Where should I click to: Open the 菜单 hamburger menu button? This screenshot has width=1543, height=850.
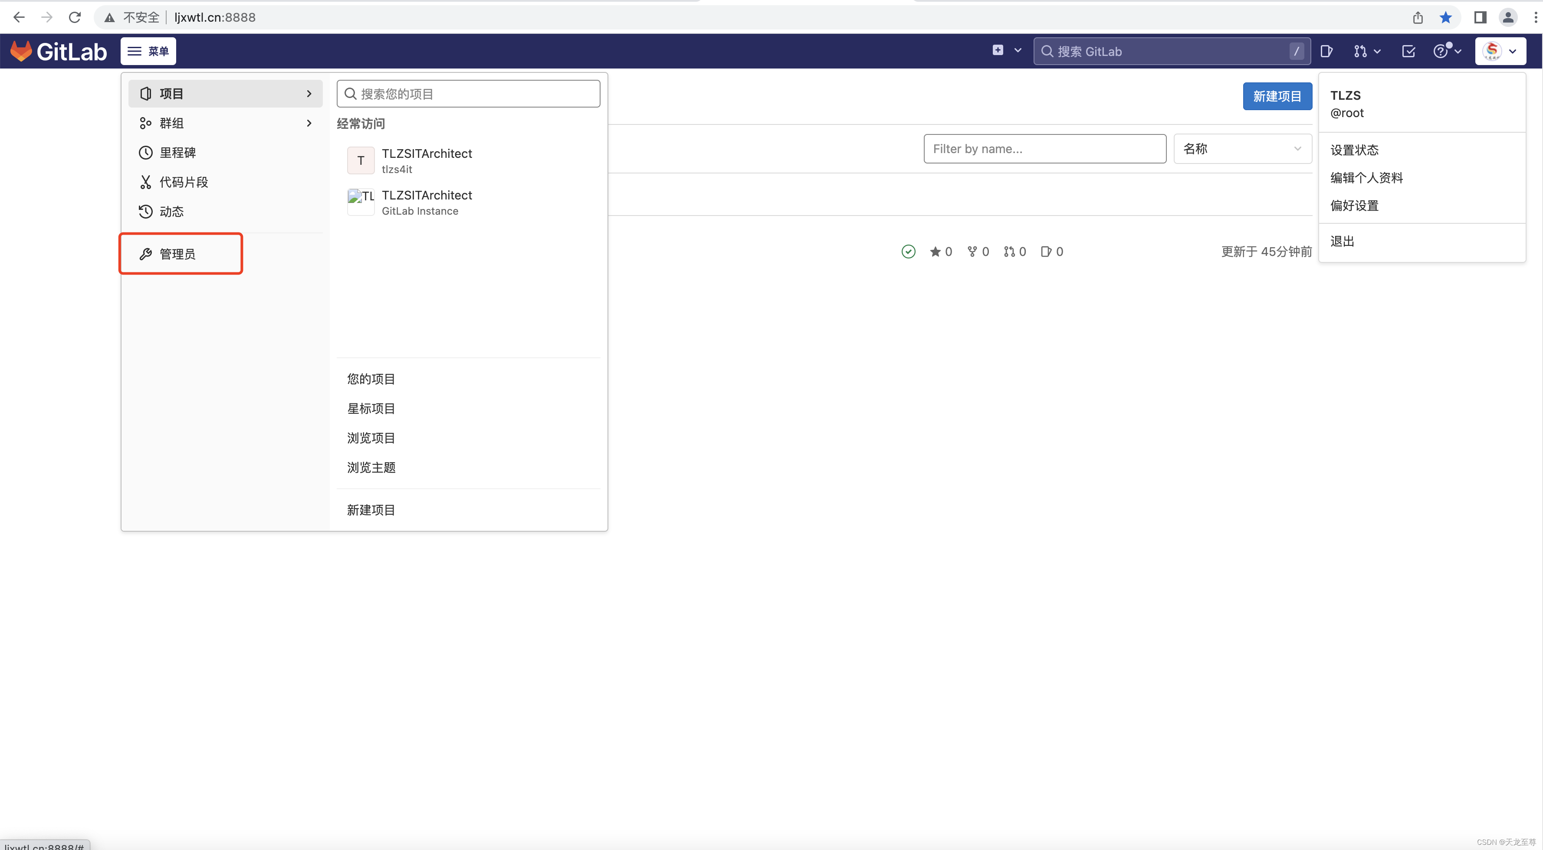pos(148,51)
